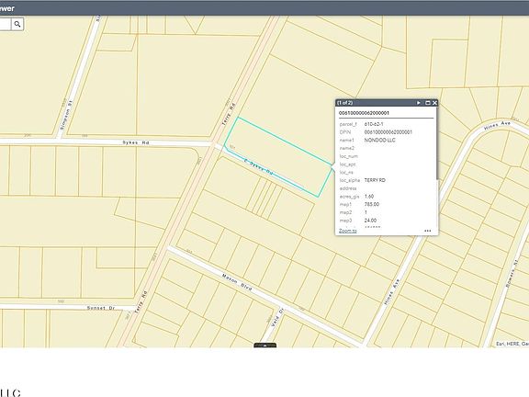Click the E Sykes Rd label

[258, 166]
